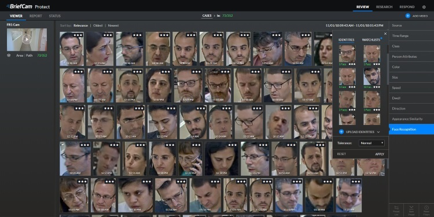The height and width of the screenshot is (217, 434).
Task: Add the identity labeled 10 Faces via plus
Action: tap(377, 71)
